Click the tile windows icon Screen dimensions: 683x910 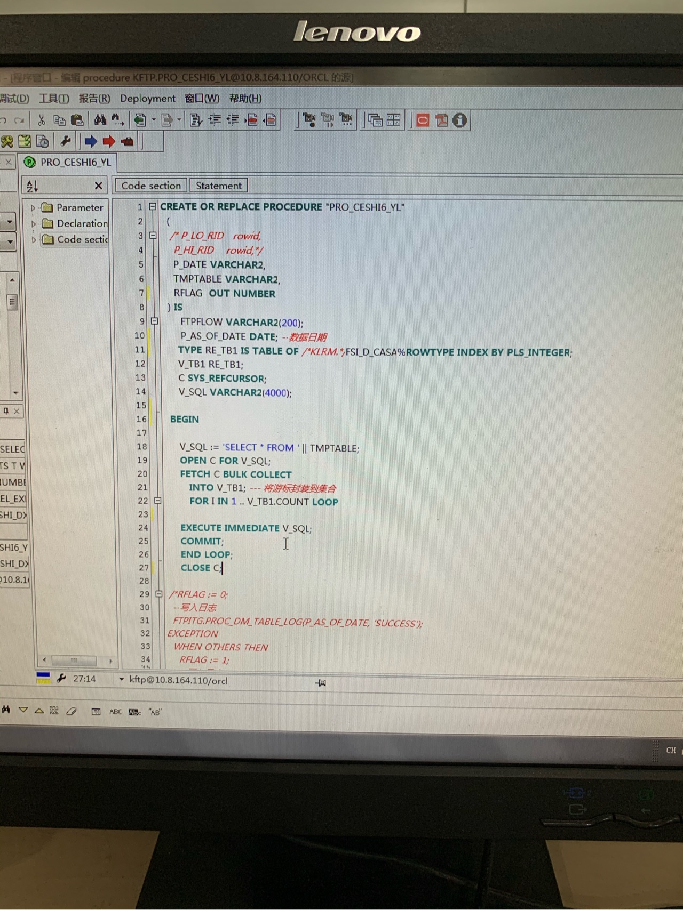[394, 120]
